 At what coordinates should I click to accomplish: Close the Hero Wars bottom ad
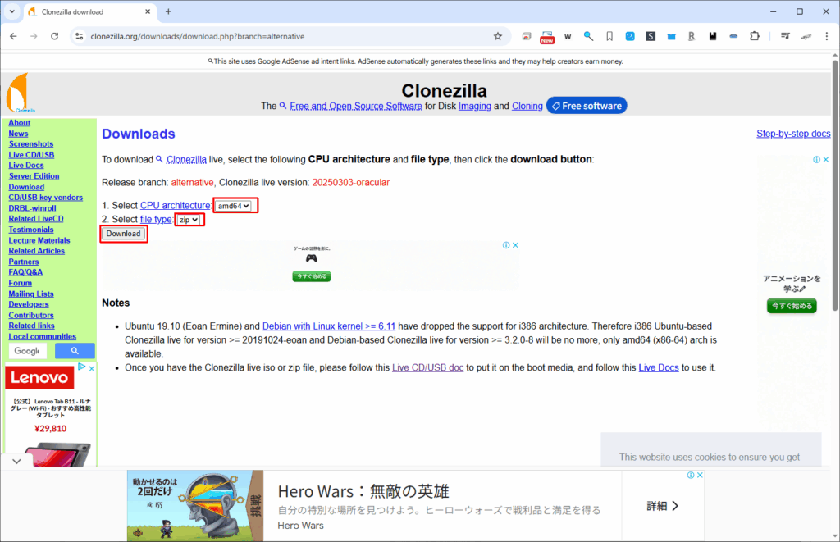click(700, 475)
